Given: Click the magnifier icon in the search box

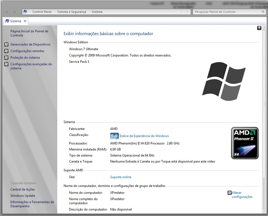Looking at the screenshot, I should pyautogui.click(x=263, y=12).
